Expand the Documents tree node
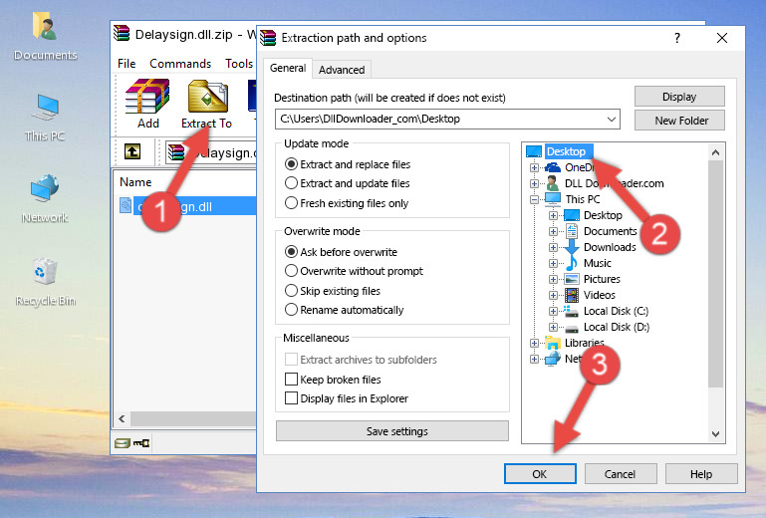The height and width of the screenshot is (518, 766). coord(553,232)
